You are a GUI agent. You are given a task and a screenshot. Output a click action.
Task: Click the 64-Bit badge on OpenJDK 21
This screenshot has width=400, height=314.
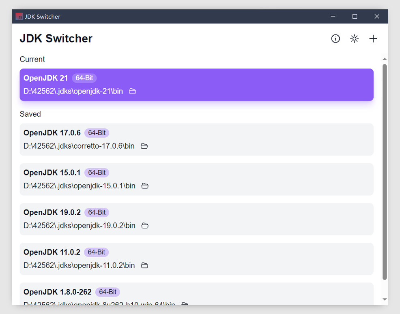84,78
